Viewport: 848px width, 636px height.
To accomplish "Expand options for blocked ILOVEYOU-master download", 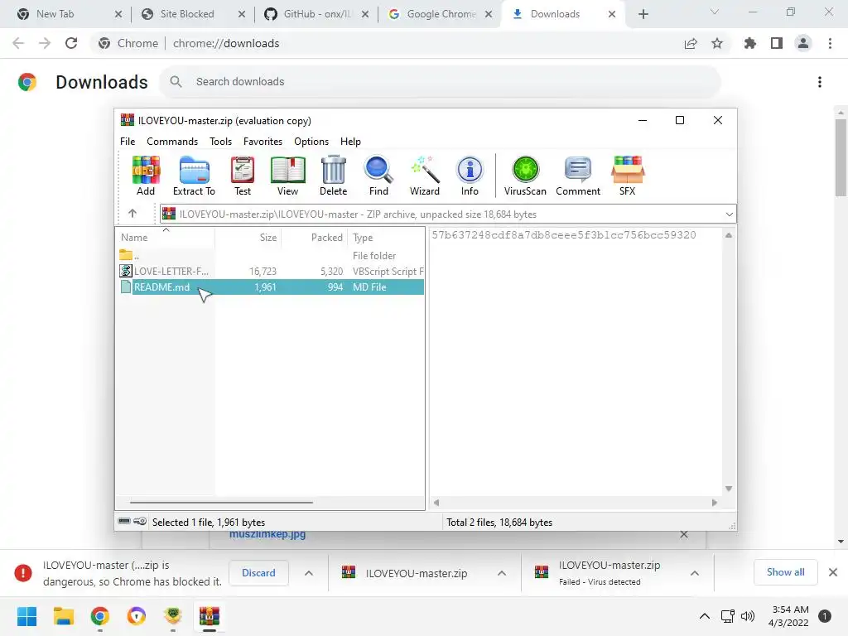I will [x=308, y=573].
